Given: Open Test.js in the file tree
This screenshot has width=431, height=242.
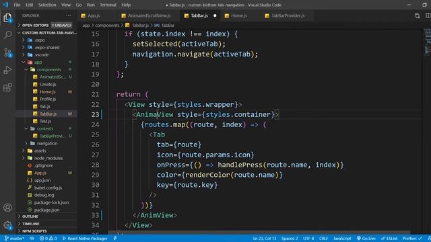Looking at the screenshot, I should tap(46, 121).
